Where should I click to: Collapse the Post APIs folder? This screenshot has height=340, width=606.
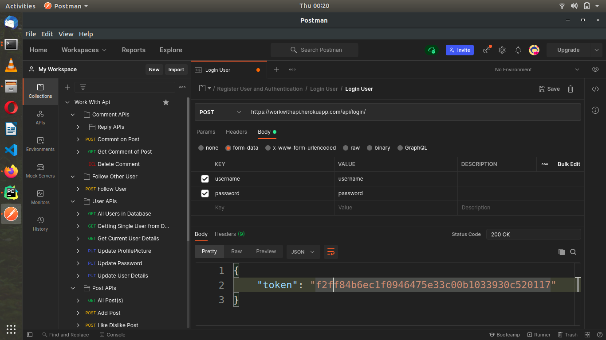click(73, 288)
